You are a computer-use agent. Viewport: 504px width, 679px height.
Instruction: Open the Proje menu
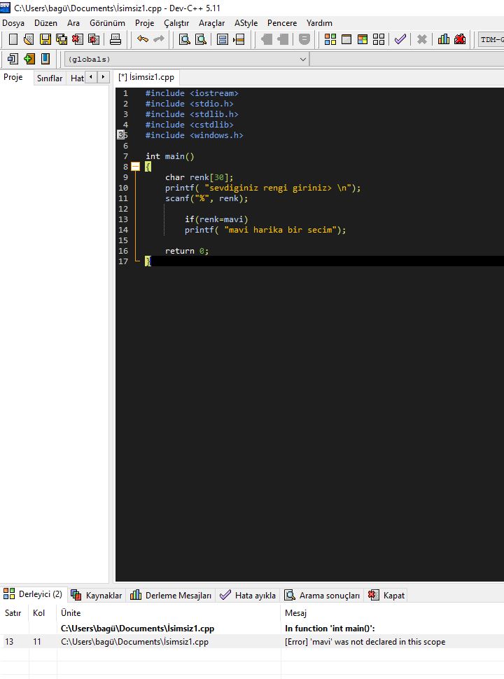pyautogui.click(x=144, y=23)
